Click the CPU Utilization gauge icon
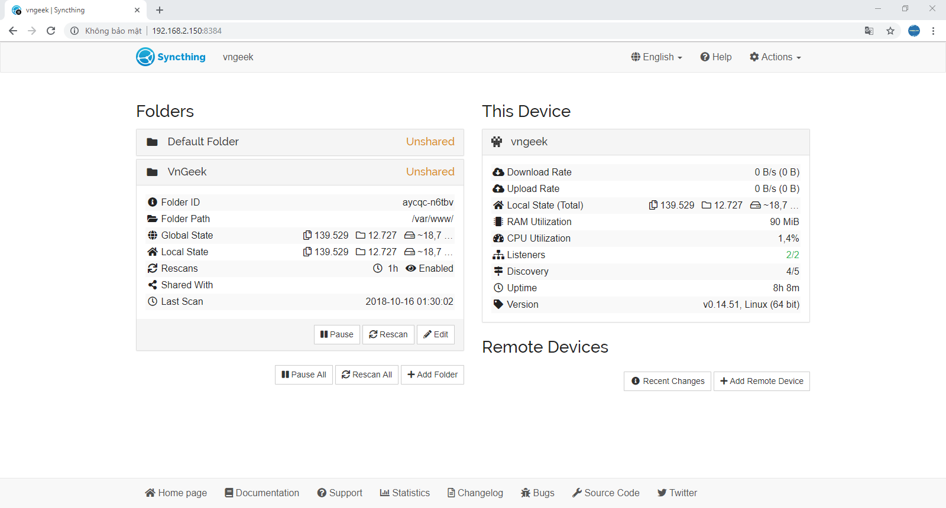Viewport: 946px width, 508px height. click(498, 238)
